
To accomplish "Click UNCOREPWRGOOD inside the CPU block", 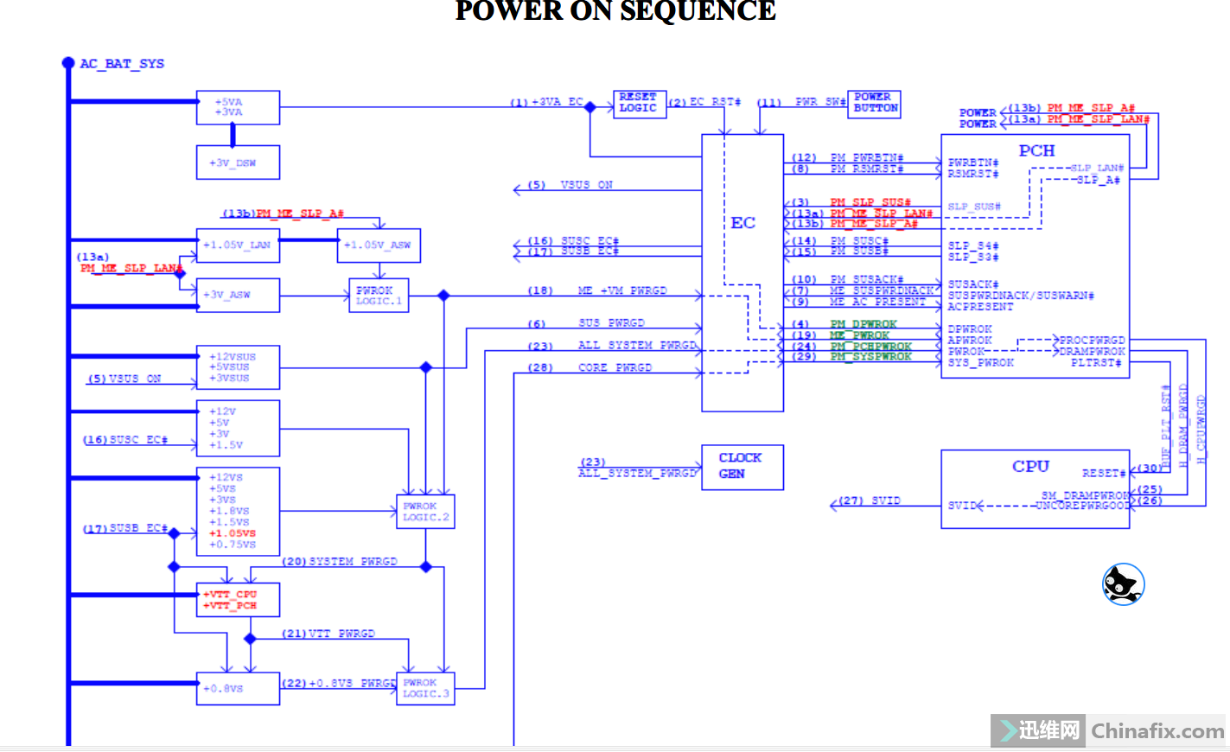I will (x=1082, y=506).
